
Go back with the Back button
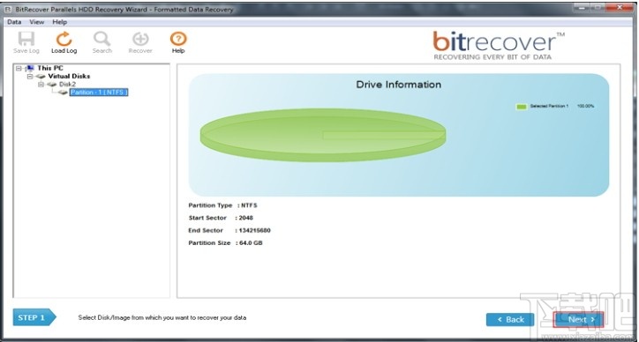coord(510,320)
